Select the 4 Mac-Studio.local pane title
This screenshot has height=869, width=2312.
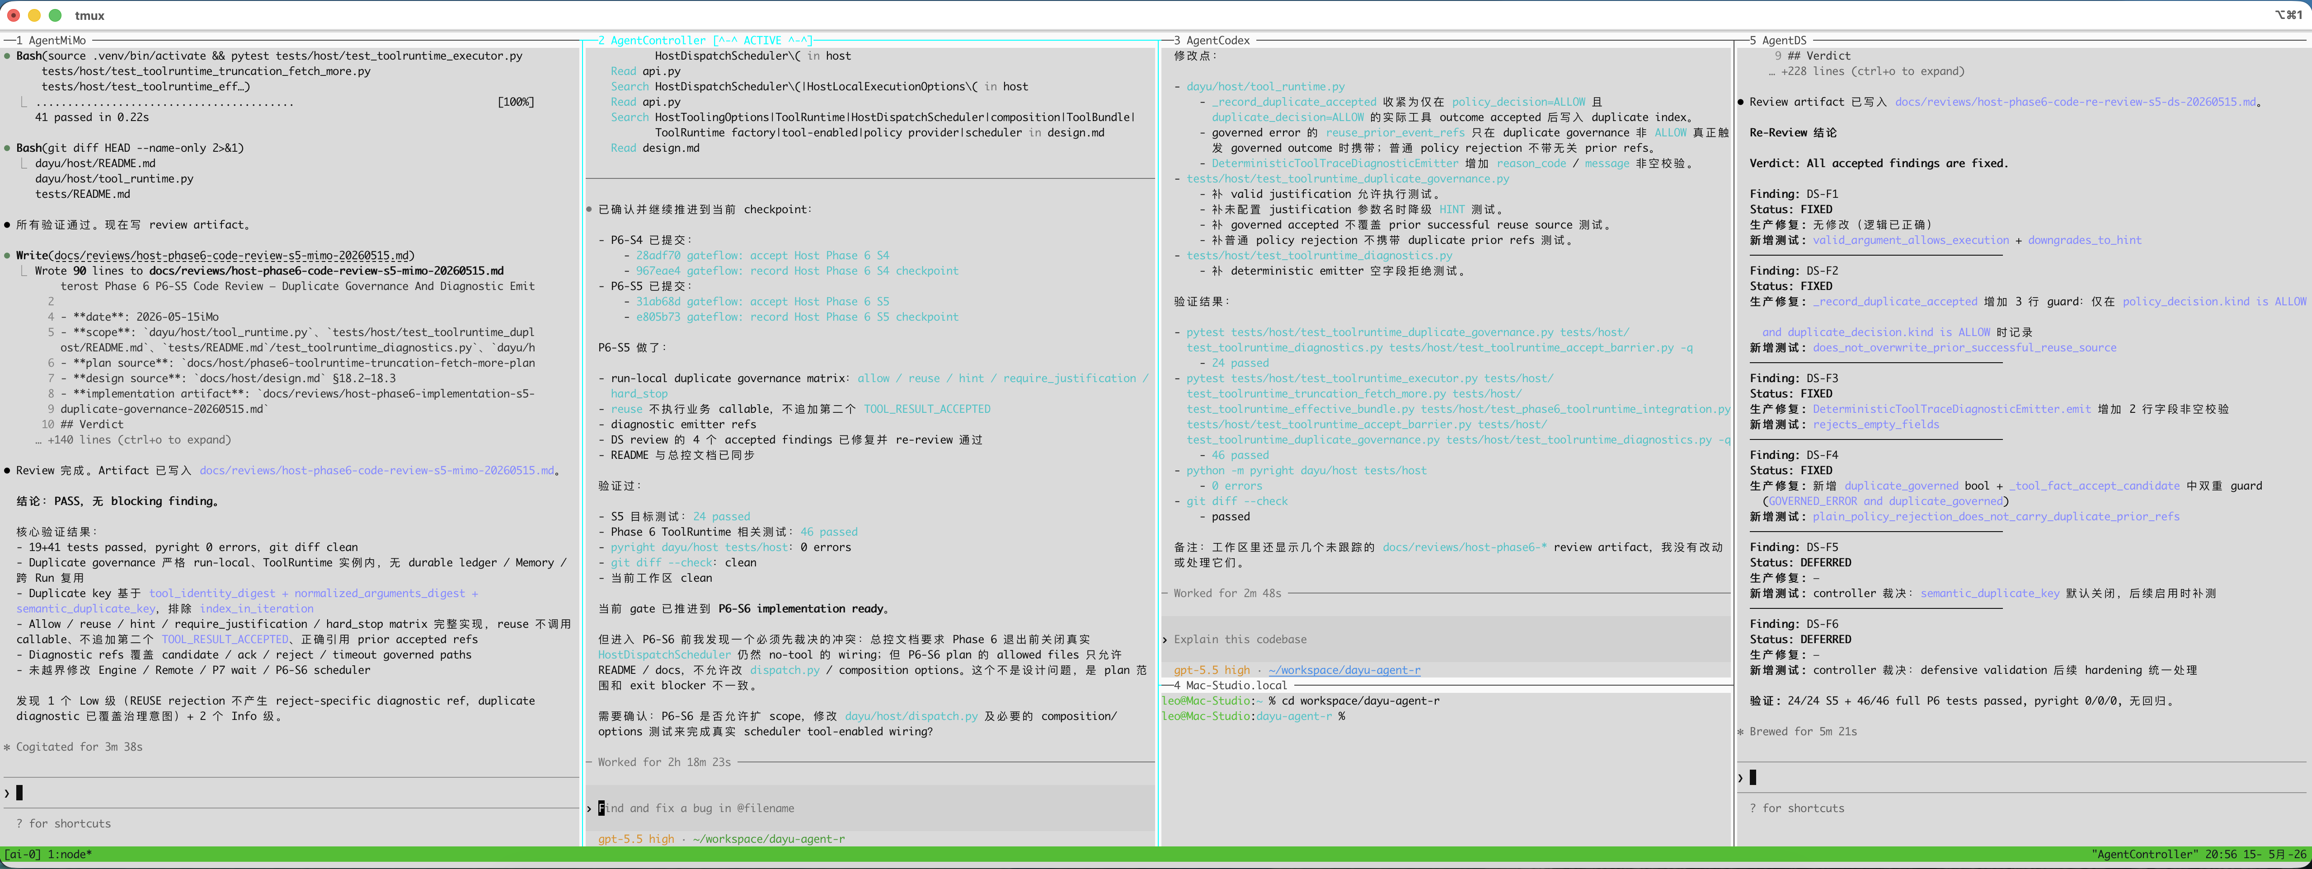coord(1231,686)
